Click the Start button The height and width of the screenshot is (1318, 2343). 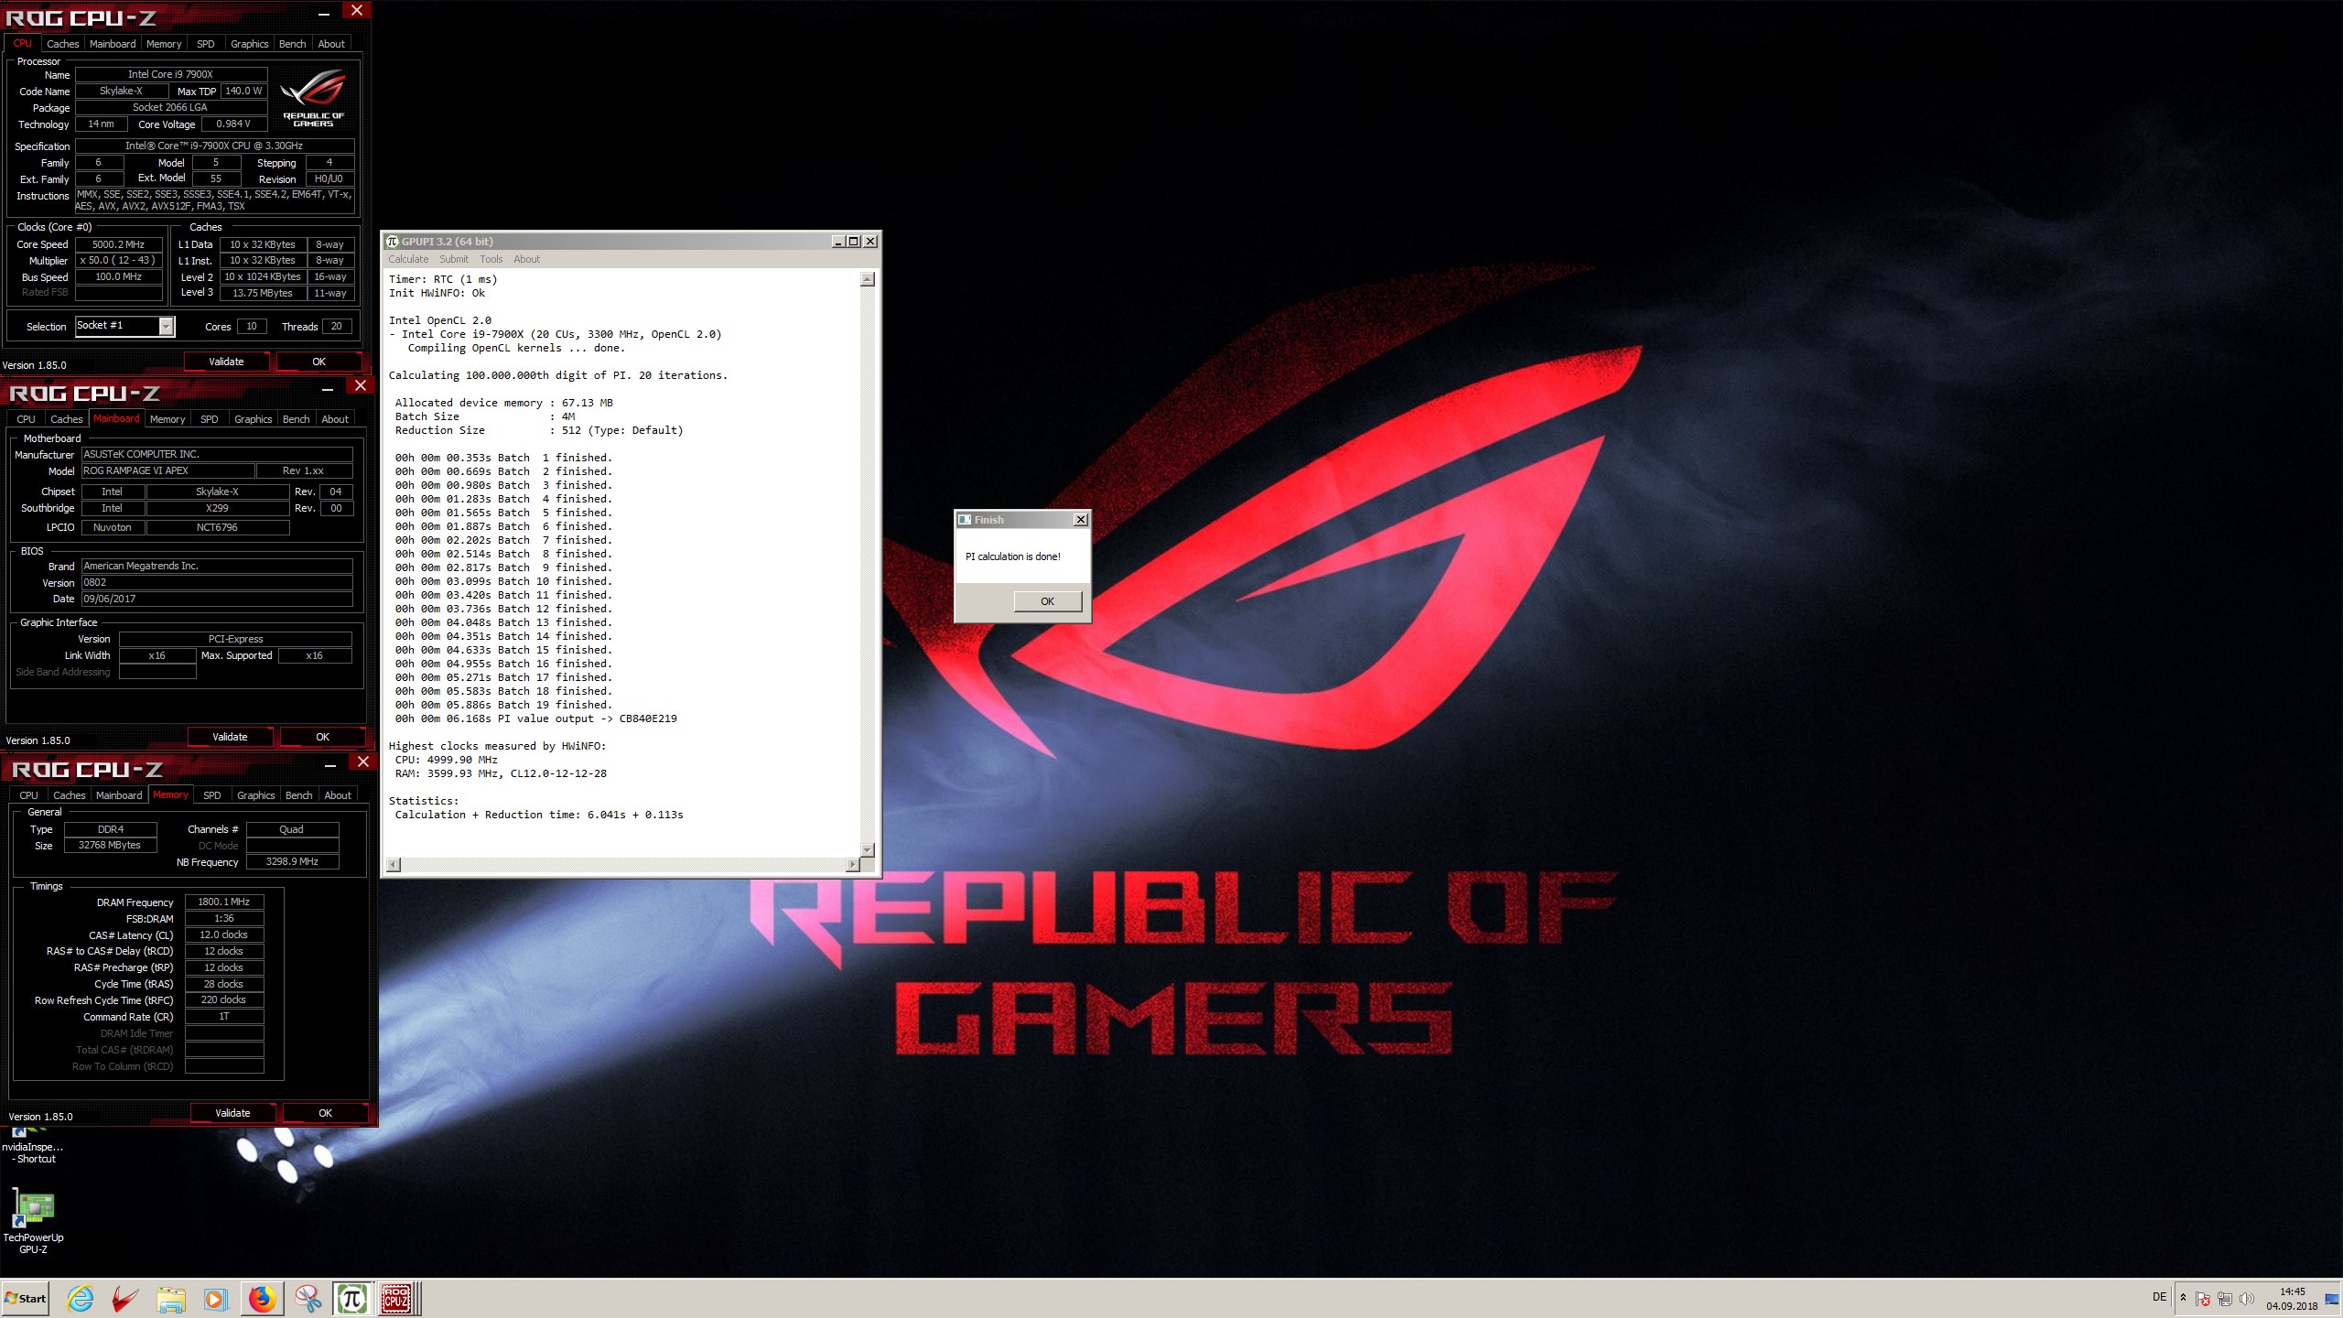point(26,1298)
